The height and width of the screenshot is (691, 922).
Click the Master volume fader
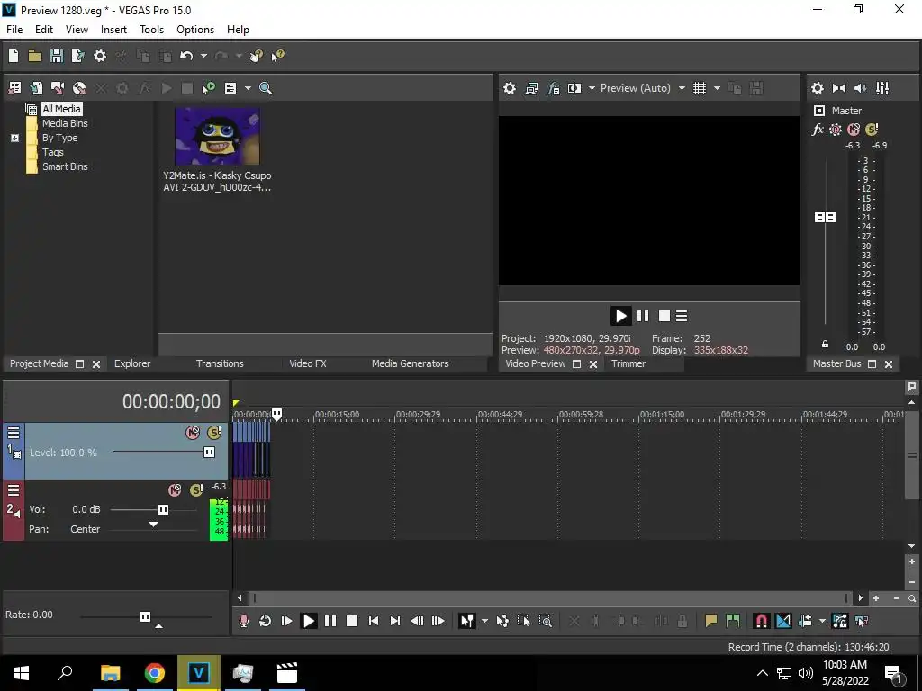(825, 218)
